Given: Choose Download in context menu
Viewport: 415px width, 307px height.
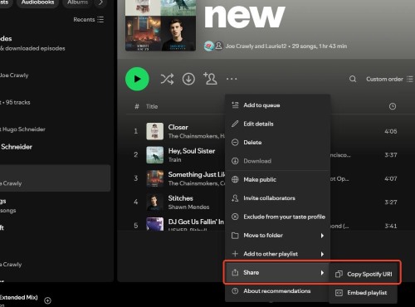Looking at the screenshot, I should pos(277,161).
